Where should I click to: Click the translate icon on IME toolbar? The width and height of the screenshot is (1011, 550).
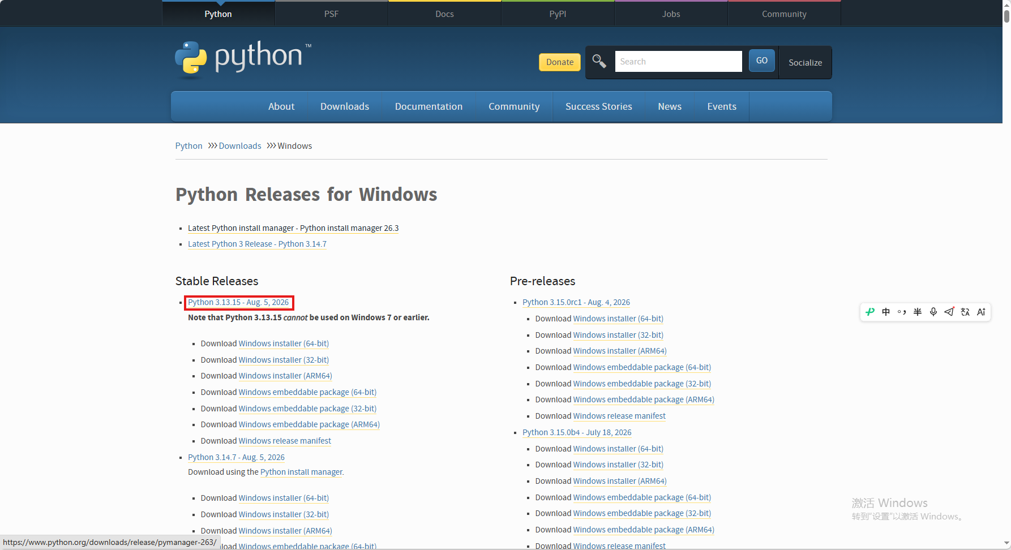tap(965, 312)
